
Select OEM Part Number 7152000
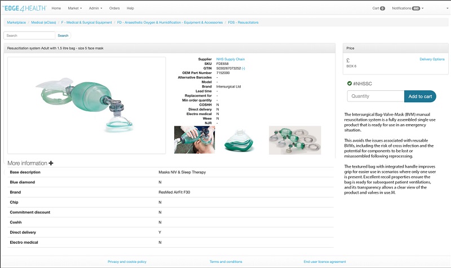(x=223, y=73)
